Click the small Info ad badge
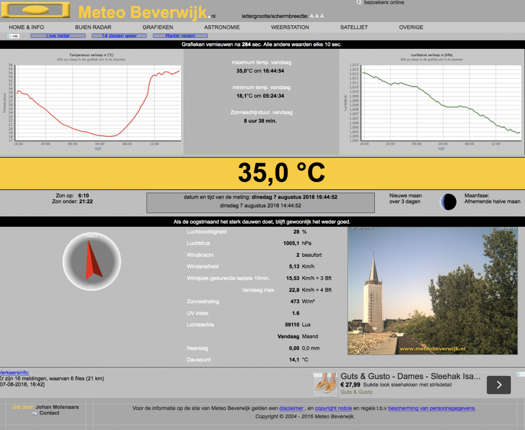This screenshot has height=430, width=525. [14, 36]
